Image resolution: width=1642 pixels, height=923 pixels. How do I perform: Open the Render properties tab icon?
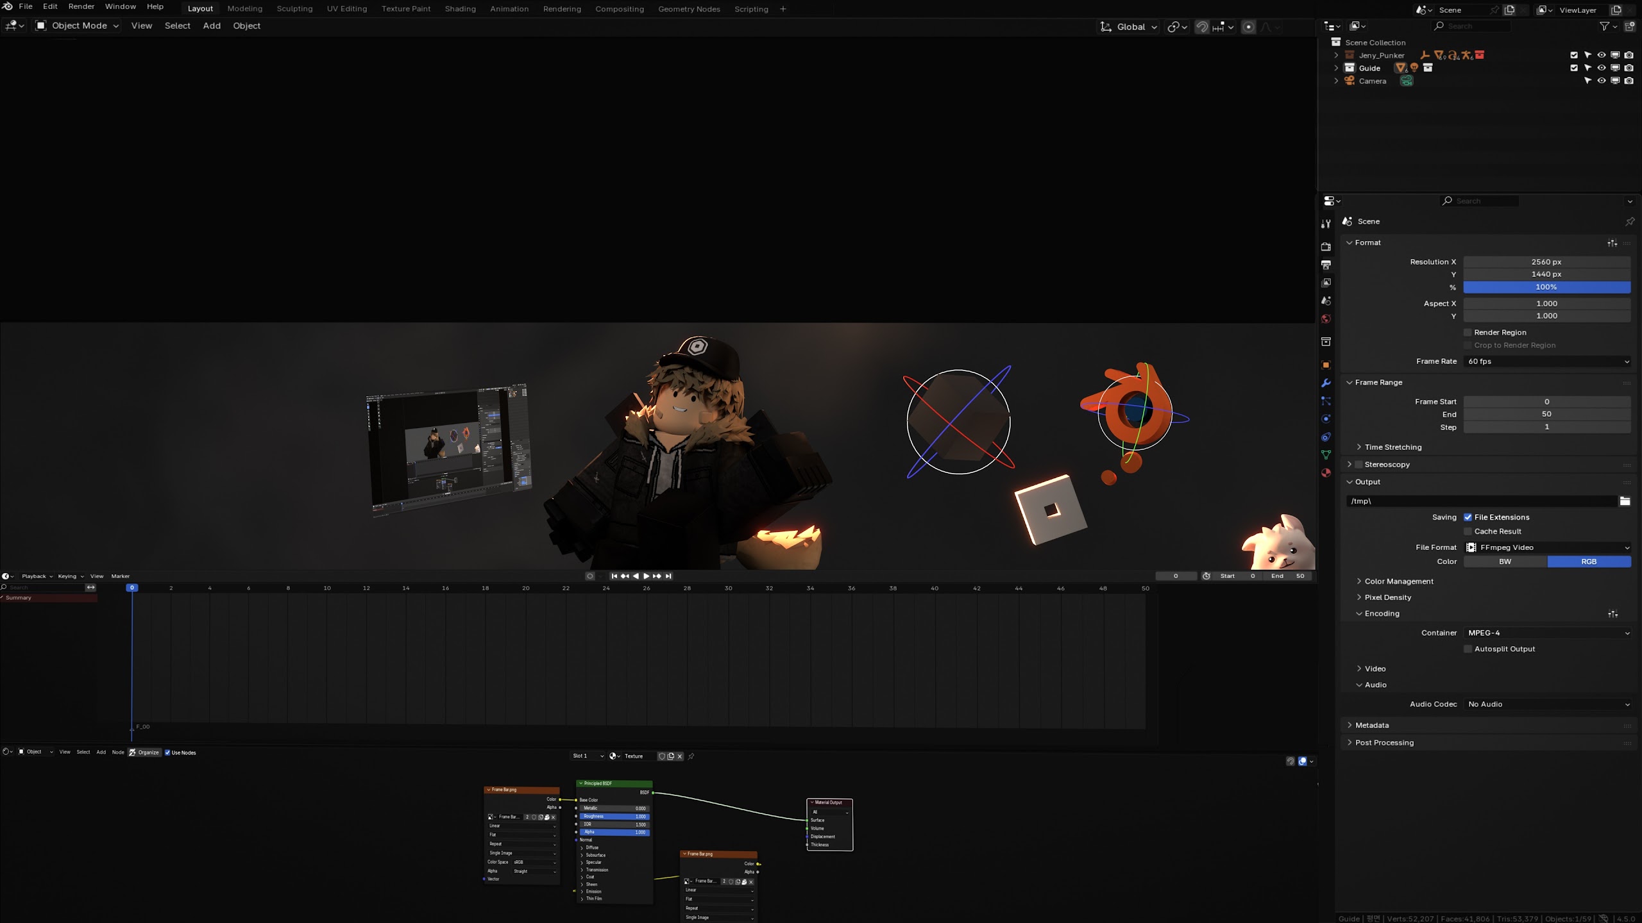tap(1326, 247)
